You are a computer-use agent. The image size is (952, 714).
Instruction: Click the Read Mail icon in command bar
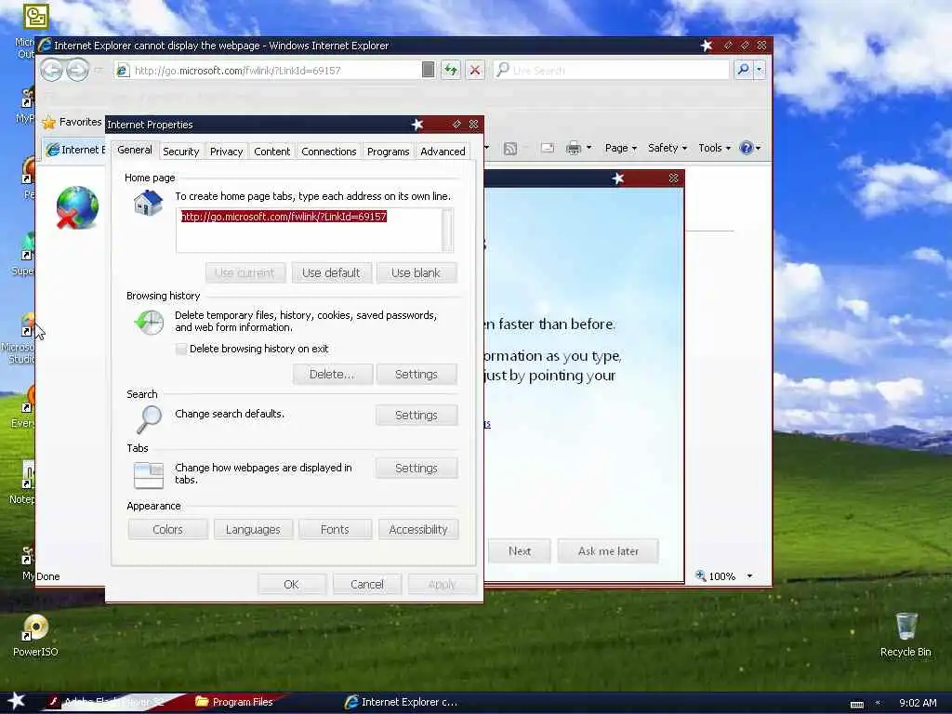[548, 148]
